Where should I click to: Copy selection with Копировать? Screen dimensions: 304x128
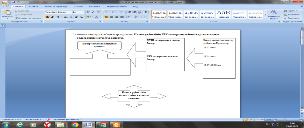coord(24,14)
